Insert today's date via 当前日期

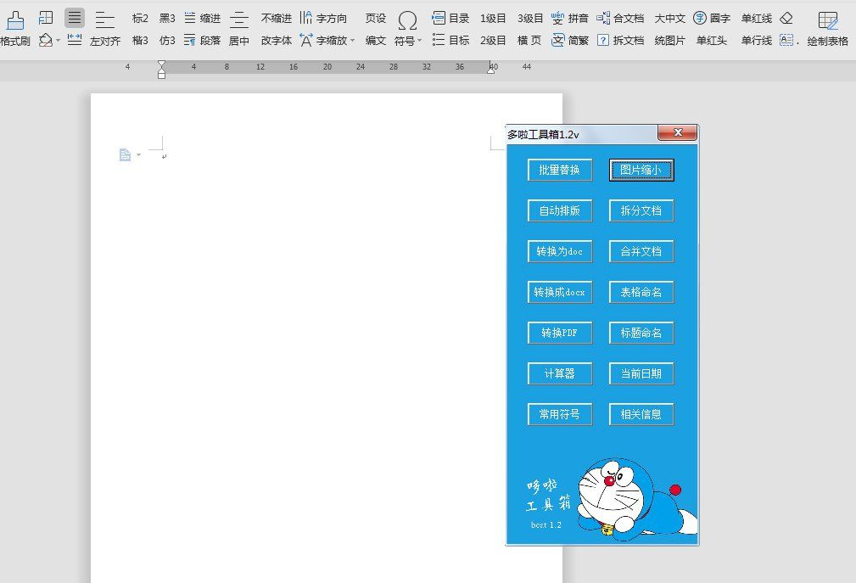(641, 373)
